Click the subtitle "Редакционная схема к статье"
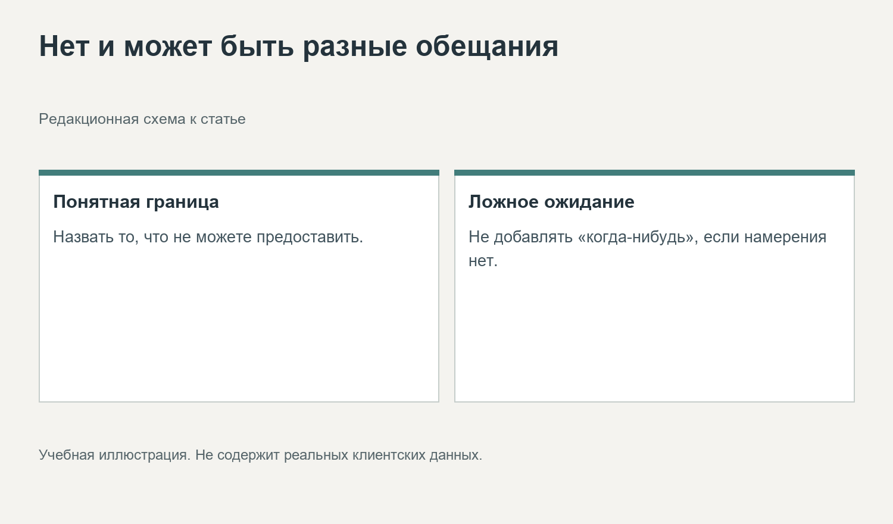This screenshot has height=524, width=893. tap(142, 119)
